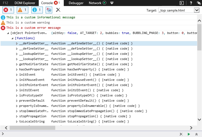Select the preventDefault function row
This screenshot has width=202, height=137.
click(32, 101)
